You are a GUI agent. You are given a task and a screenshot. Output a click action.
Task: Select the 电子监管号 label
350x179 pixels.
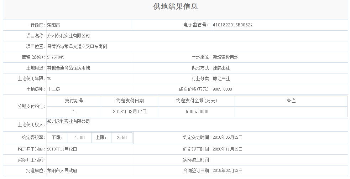tap(196, 25)
